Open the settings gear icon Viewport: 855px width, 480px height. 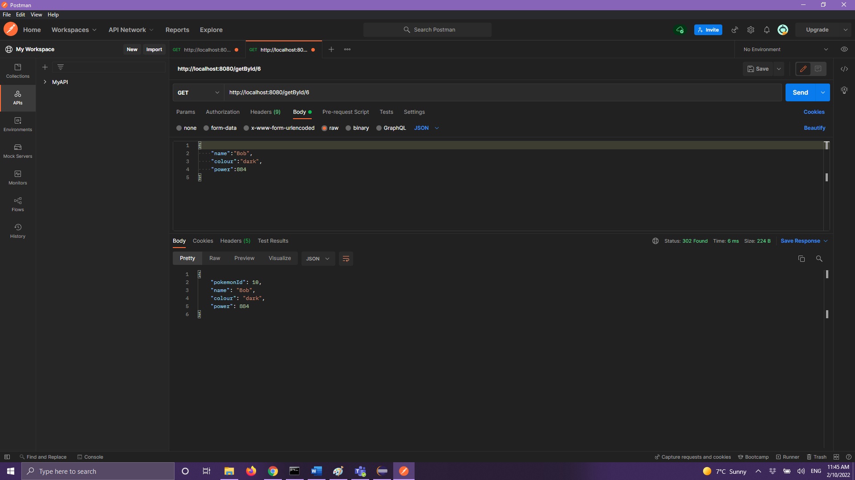751,30
